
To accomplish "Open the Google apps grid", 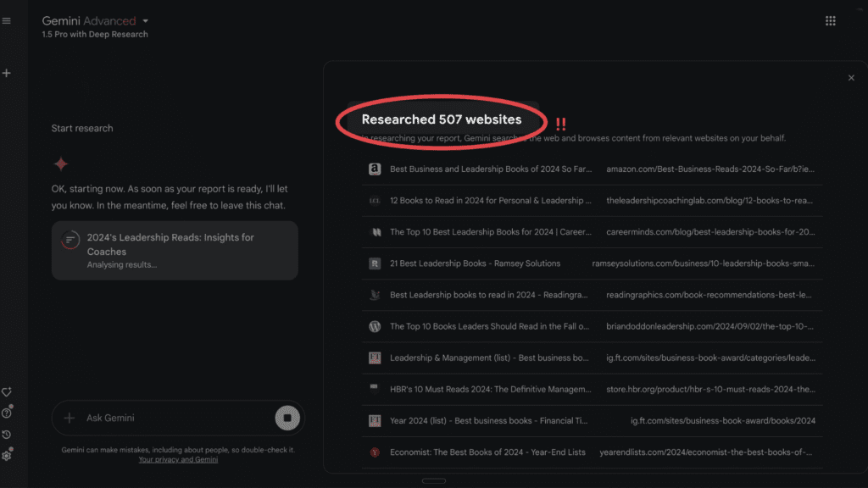I will (x=831, y=21).
